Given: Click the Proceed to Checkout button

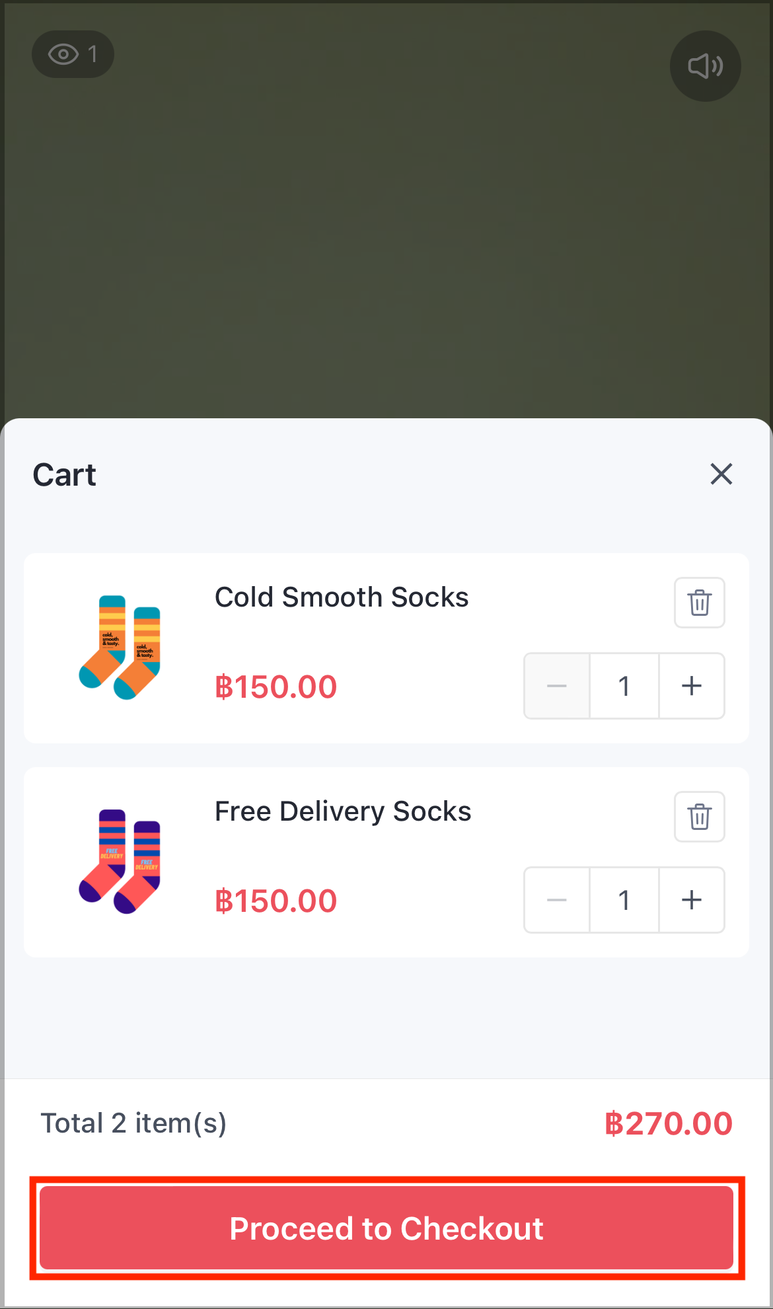Looking at the screenshot, I should coord(386,1228).
